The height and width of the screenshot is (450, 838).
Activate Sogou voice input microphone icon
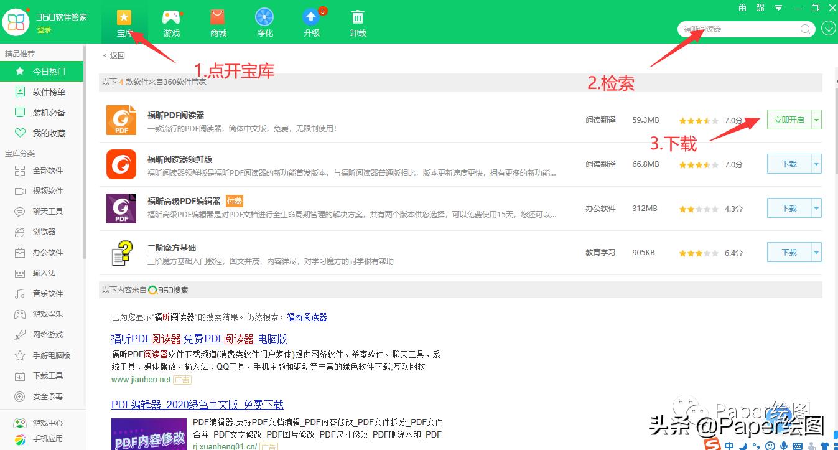[x=784, y=446]
